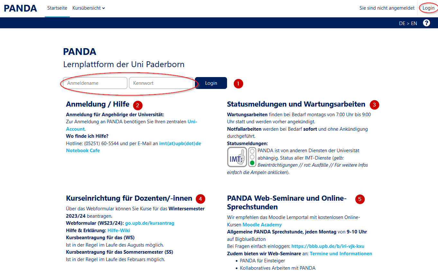Click red number 4 marker badge
This screenshot has height=271, width=438.
[x=200, y=199]
